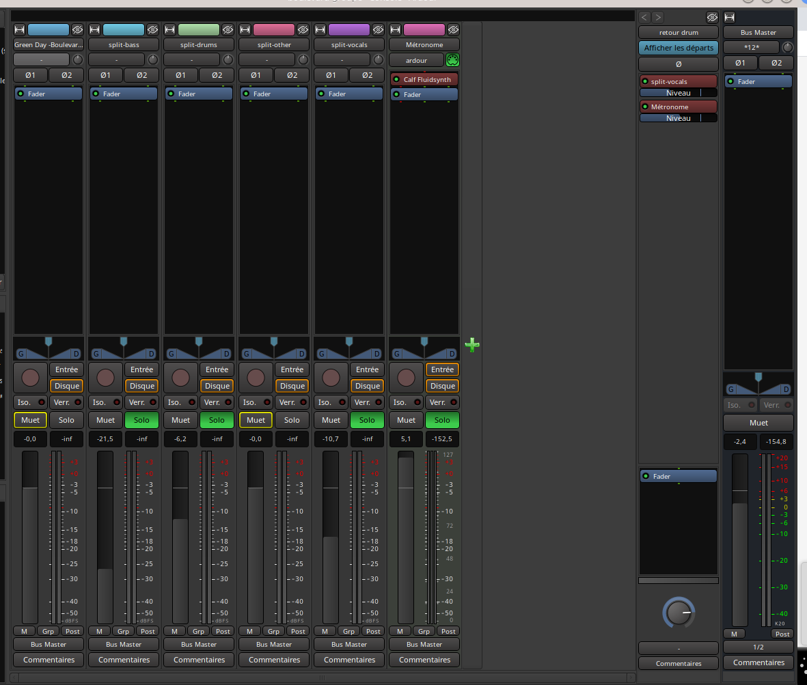
Task: Open the retour drum name menu
Action: (679, 32)
